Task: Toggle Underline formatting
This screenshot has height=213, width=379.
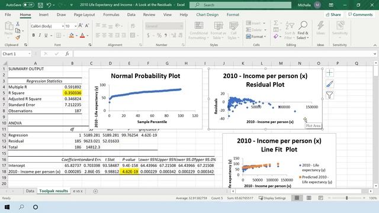Action: [46, 35]
